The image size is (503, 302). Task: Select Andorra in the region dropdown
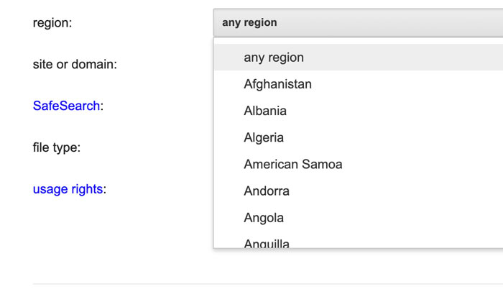pyautogui.click(x=267, y=191)
